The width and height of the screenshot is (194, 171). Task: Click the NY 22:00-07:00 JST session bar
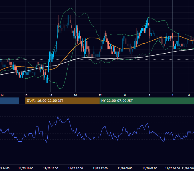(x=147, y=101)
